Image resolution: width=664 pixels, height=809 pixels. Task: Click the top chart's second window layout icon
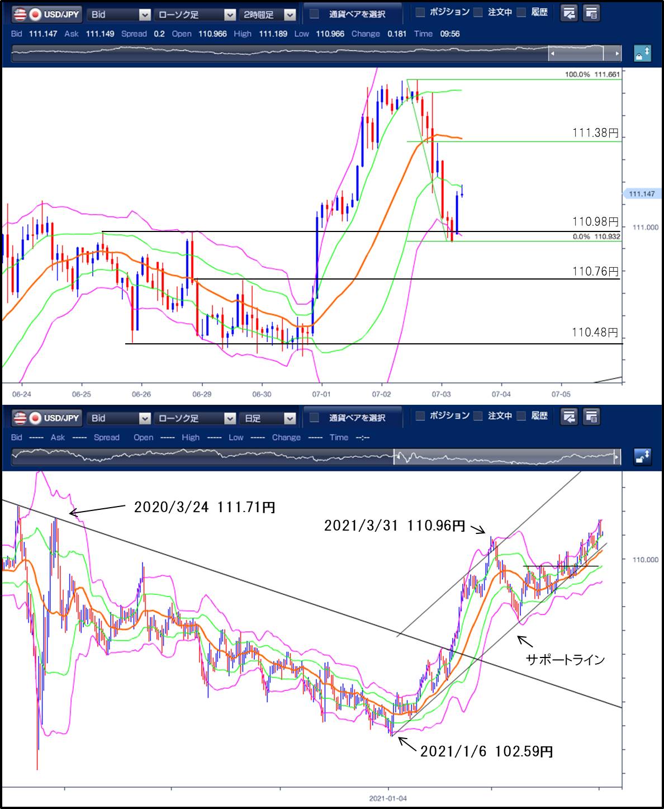pyautogui.click(x=591, y=13)
